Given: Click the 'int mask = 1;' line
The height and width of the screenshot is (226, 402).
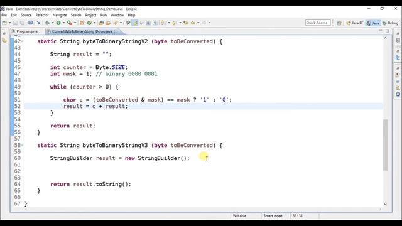Looking at the screenshot, I should (x=71, y=74).
